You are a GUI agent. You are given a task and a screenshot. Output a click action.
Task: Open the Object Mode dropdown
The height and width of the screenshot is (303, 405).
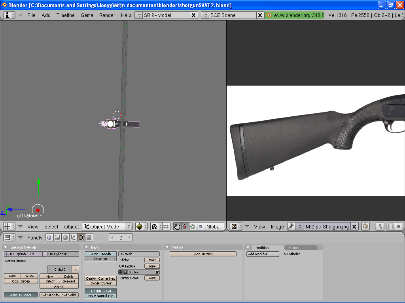point(107,226)
